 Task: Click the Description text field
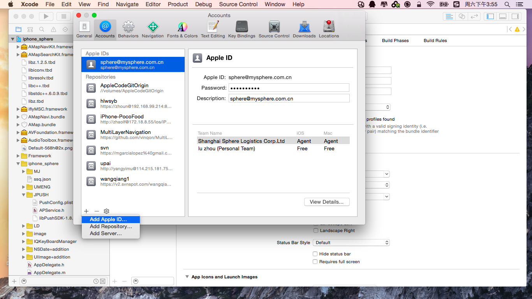289,98
